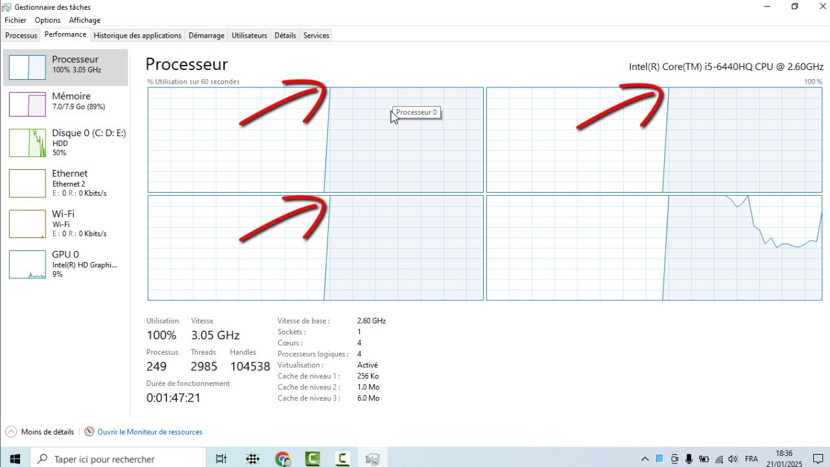Switch to the Utilisateurs tab

point(250,36)
